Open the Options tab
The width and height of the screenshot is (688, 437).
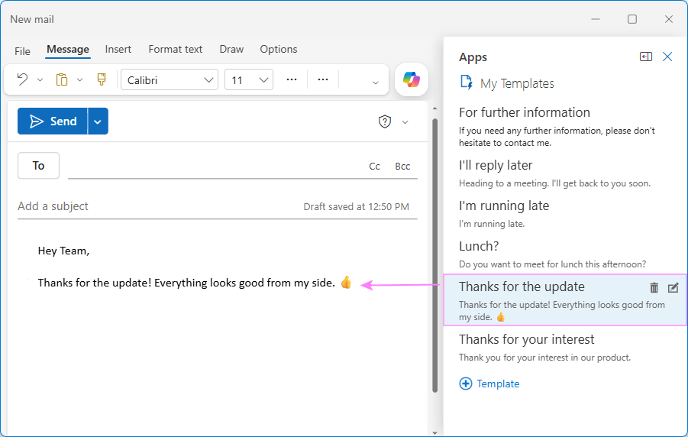click(x=279, y=49)
